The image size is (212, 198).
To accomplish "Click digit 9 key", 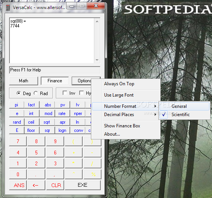I will click(55, 141).
